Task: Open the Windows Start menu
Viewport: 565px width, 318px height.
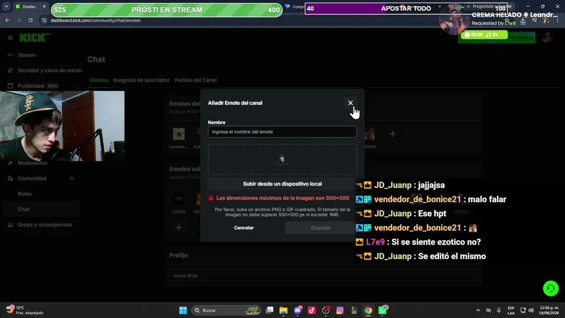Action: pos(183,310)
